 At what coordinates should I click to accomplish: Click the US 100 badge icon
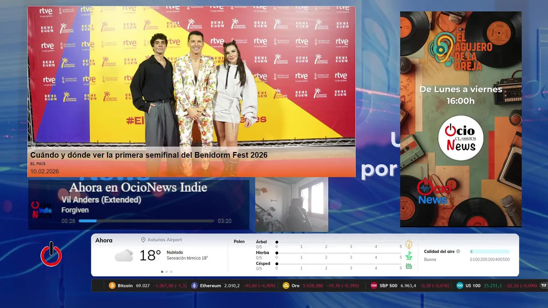(x=460, y=286)
